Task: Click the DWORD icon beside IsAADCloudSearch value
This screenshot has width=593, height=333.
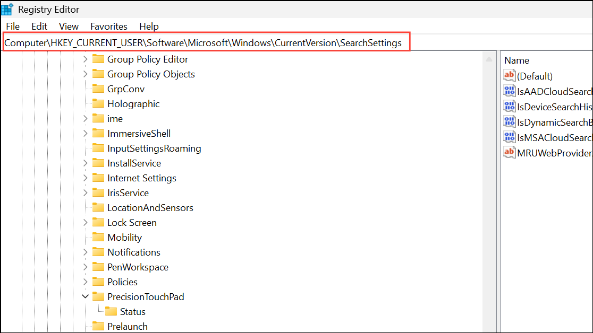Action: pyautogui.click(x=510, y=91)
